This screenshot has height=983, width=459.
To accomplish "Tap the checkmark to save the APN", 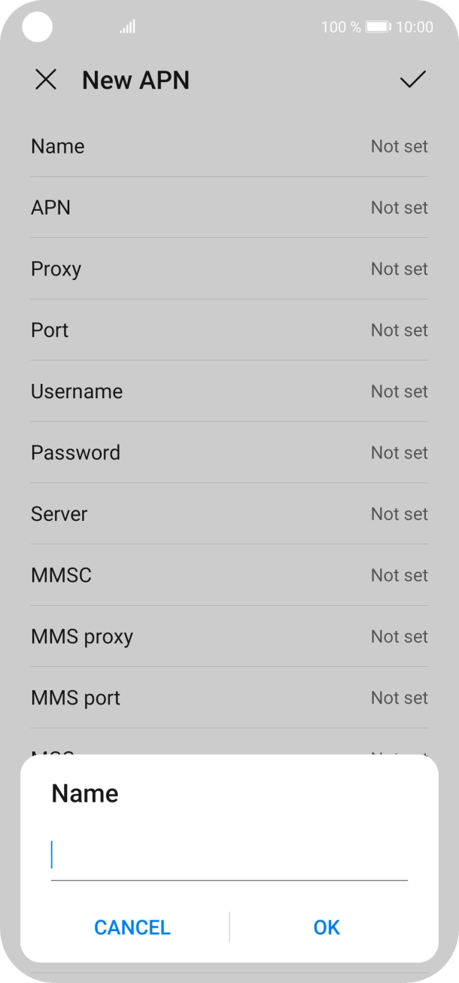I will click(412, 80).
